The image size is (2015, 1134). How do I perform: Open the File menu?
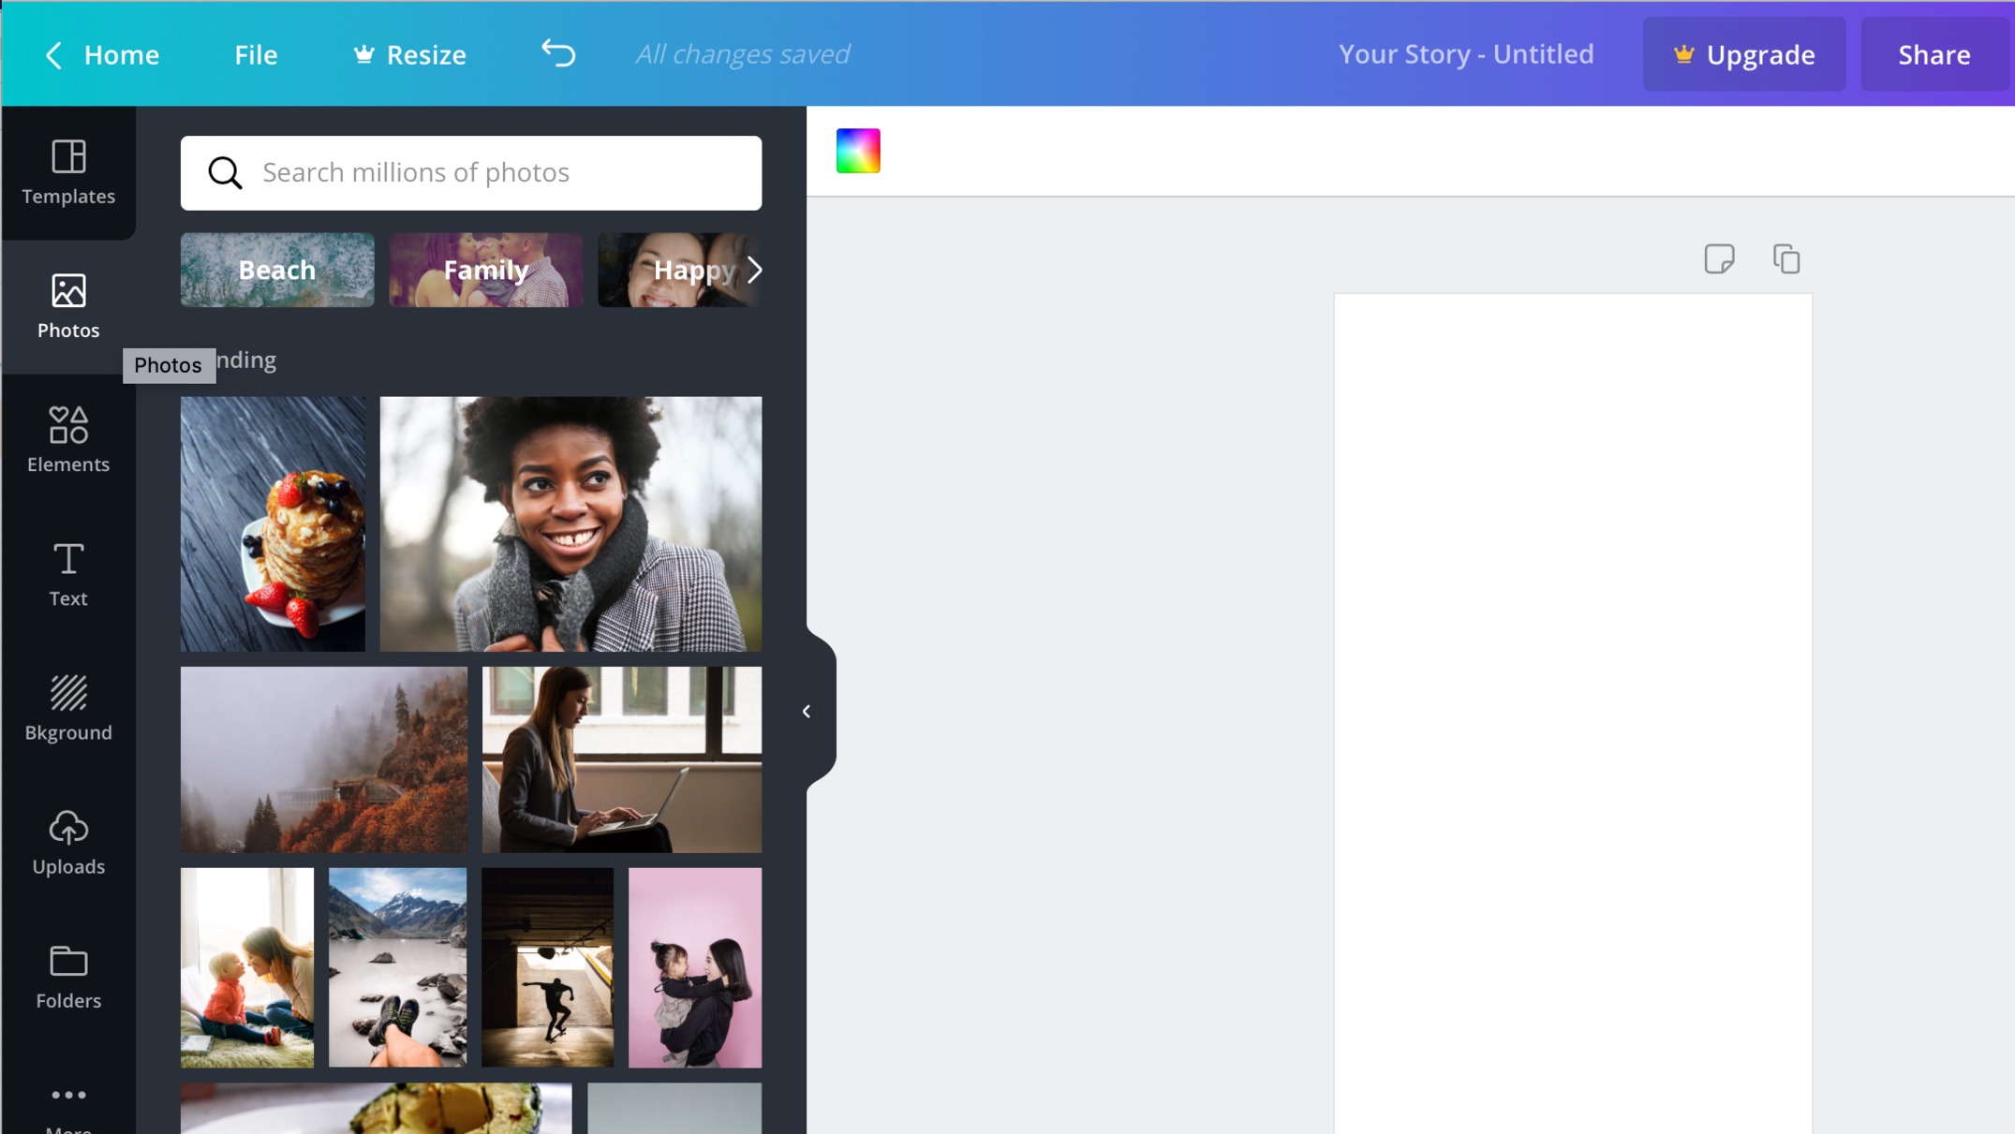coord(256,54)
